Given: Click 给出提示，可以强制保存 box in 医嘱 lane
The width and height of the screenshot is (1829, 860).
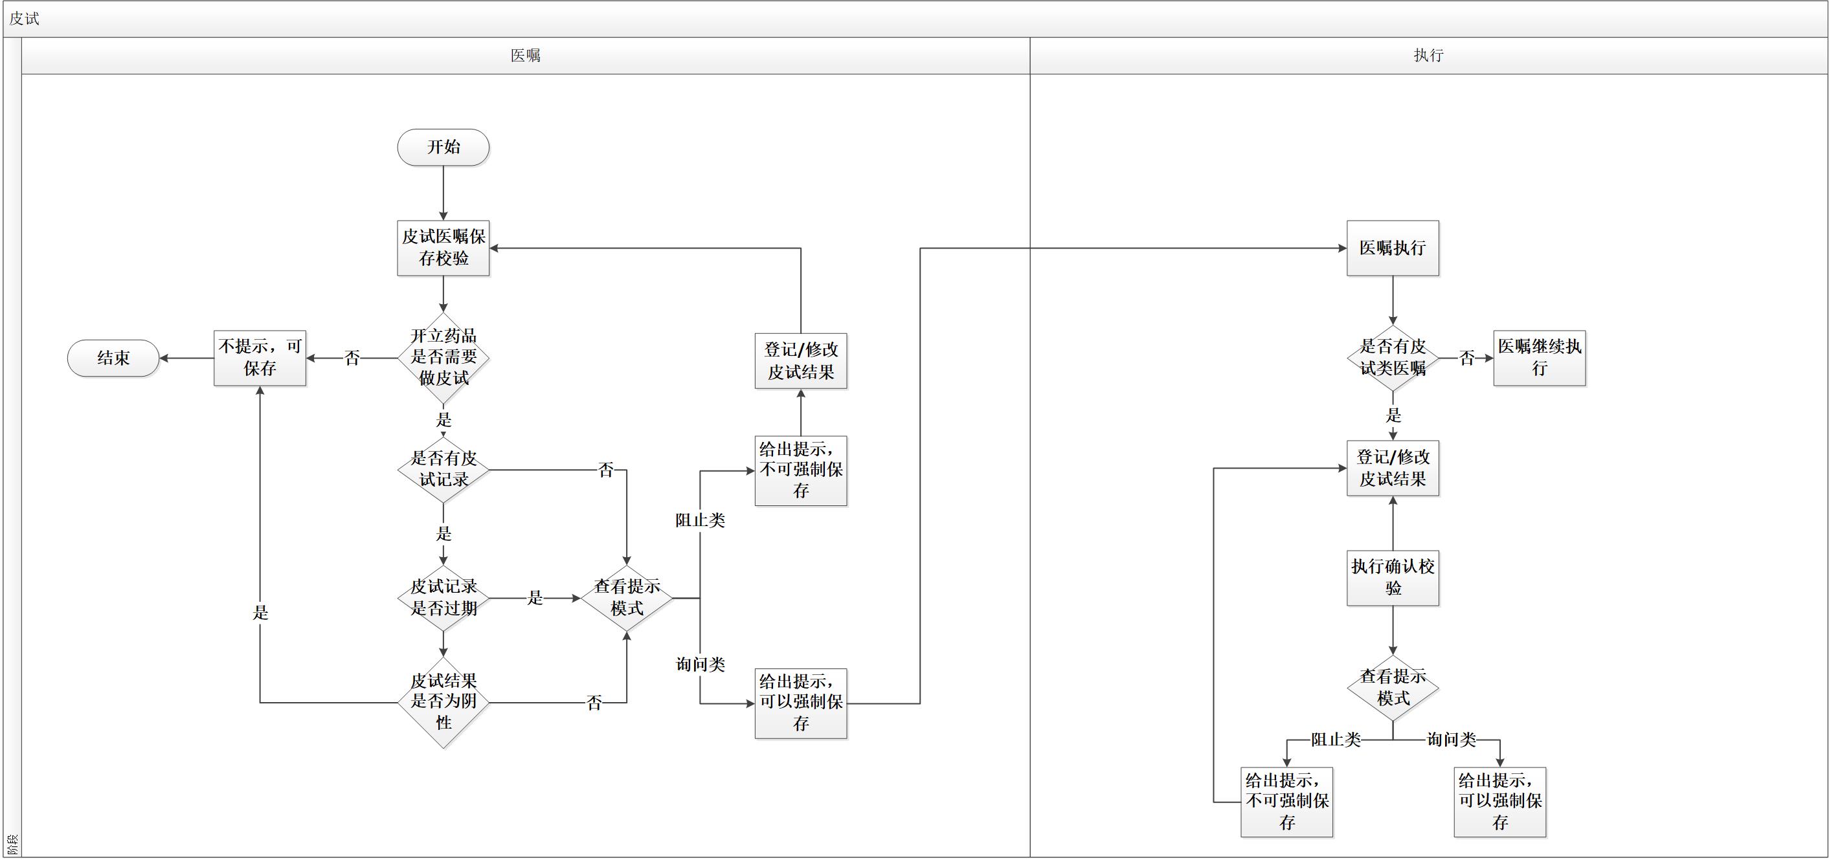Looking at the screenshot, I should (801, 703).
